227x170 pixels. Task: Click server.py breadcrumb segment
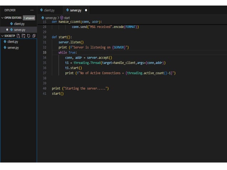[x=51, y=18]
